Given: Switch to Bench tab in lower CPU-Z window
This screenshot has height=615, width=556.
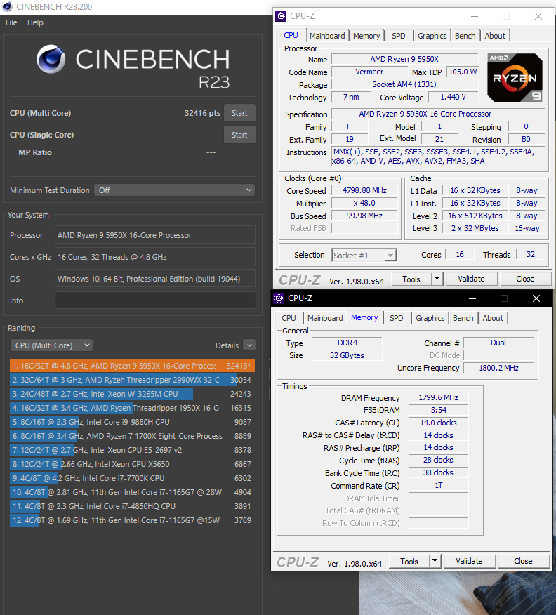Looking at the screenshot, I should point(463,318).
